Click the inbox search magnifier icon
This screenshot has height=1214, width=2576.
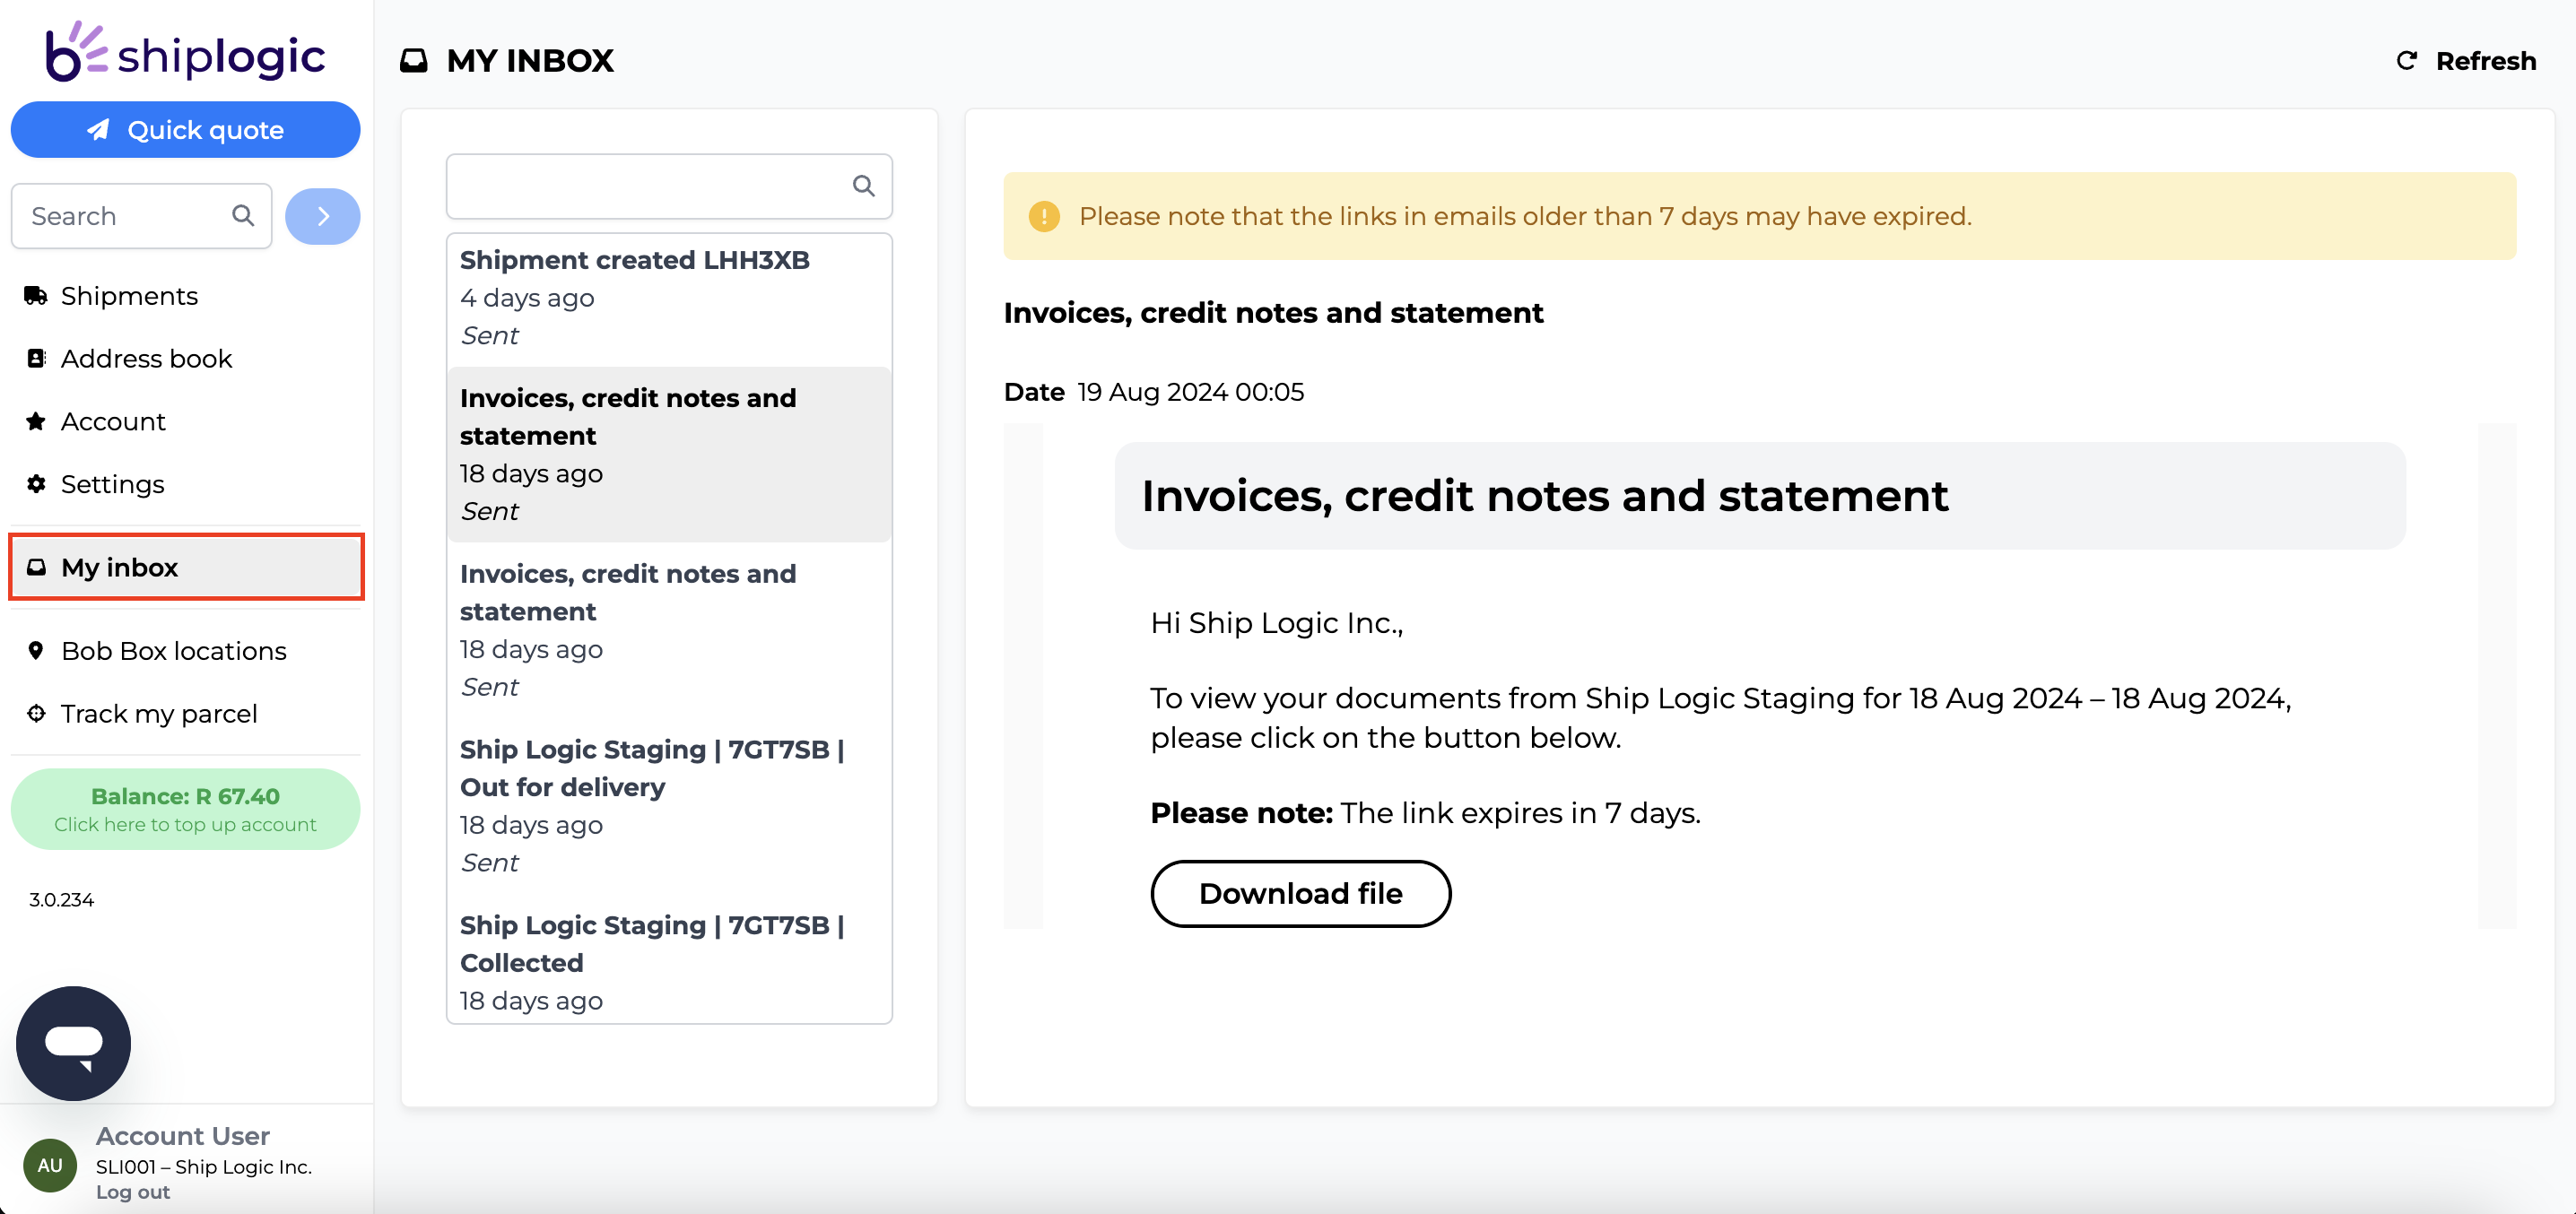point(864,186)
